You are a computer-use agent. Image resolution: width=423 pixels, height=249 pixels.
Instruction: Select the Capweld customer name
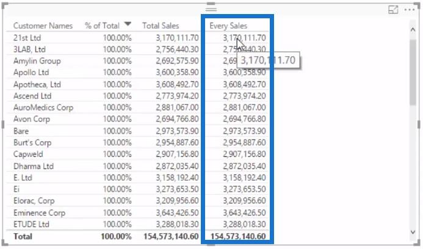(x=28, y=154)
